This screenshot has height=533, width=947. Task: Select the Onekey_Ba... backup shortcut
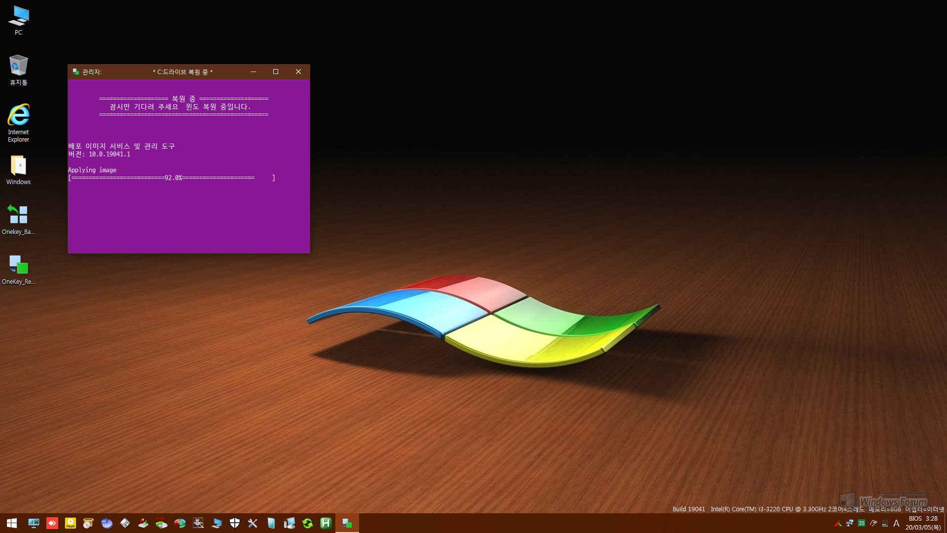pos(18,220)
